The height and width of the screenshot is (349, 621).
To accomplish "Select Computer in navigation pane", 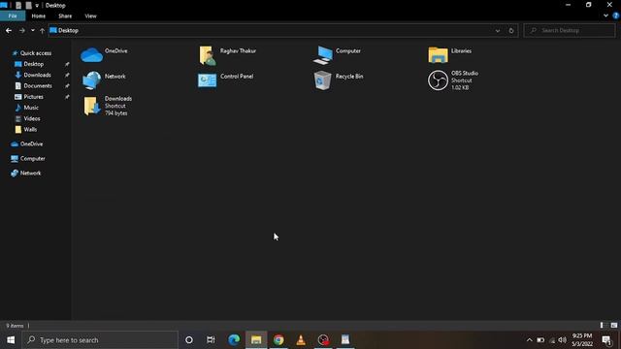I will tap(32, 159).
